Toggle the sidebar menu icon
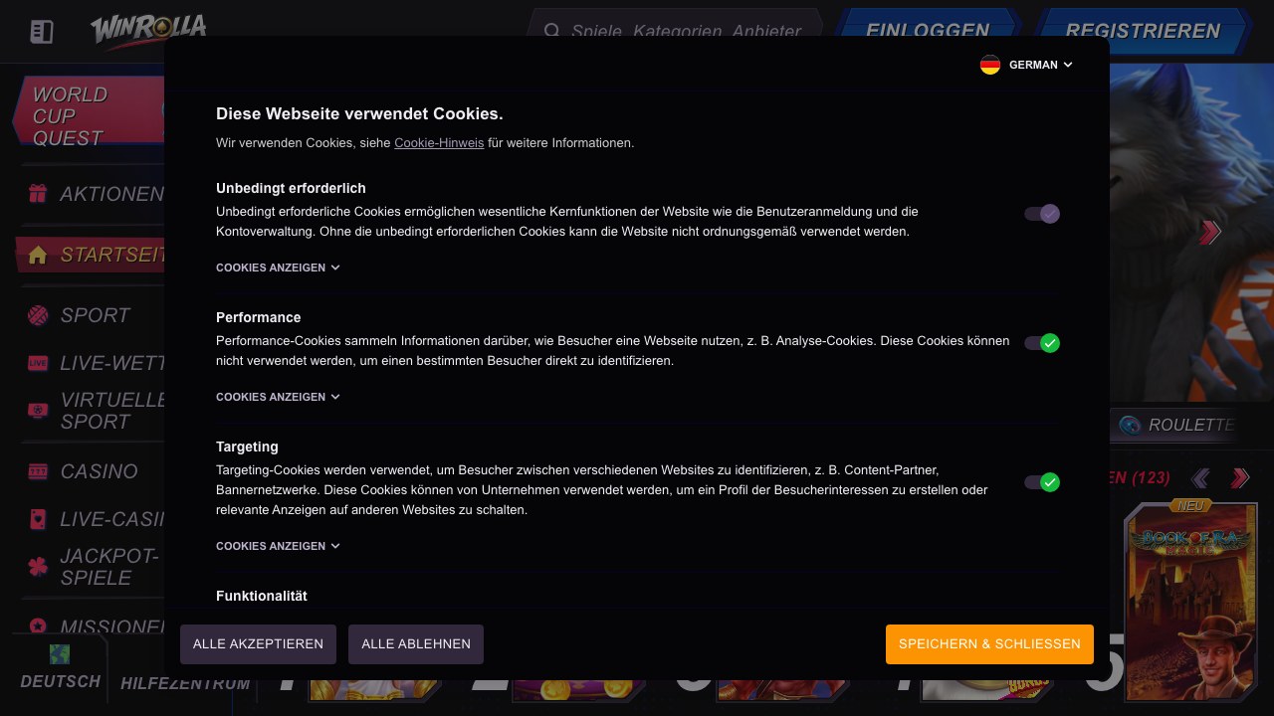The height and width of the screenshot is (716, 1274). [41, 32]
